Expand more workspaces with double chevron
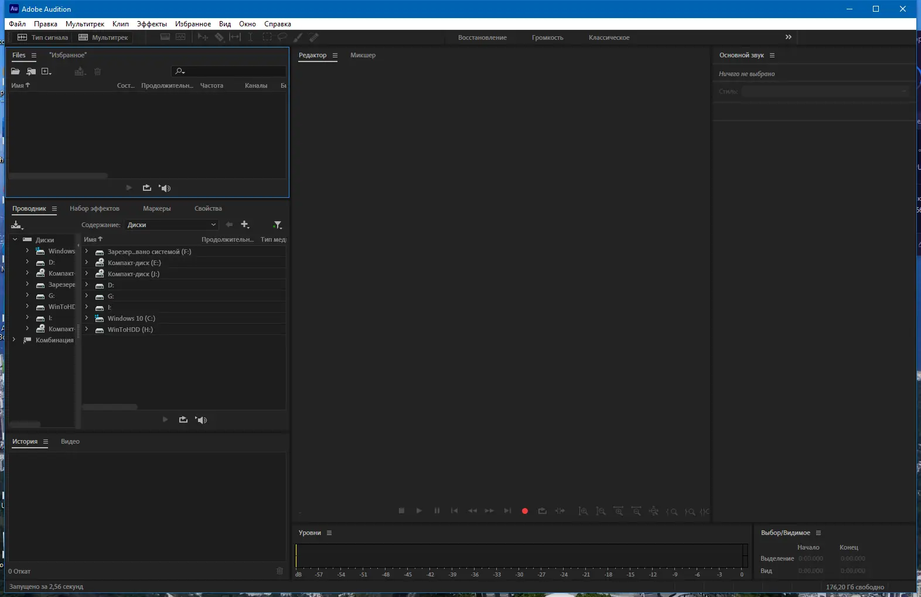This screenshot has height=597, width=921. [789, 37]
